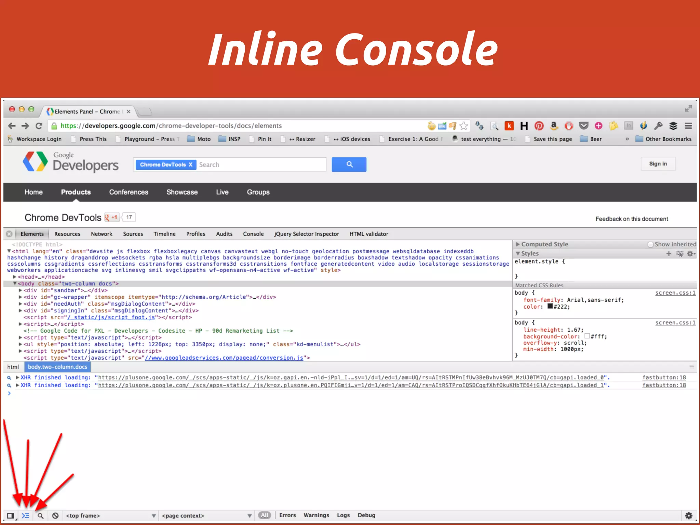This screenshot has height=525, width=700.
Task: Click the black H extension icon
Action: click(524, 126)
